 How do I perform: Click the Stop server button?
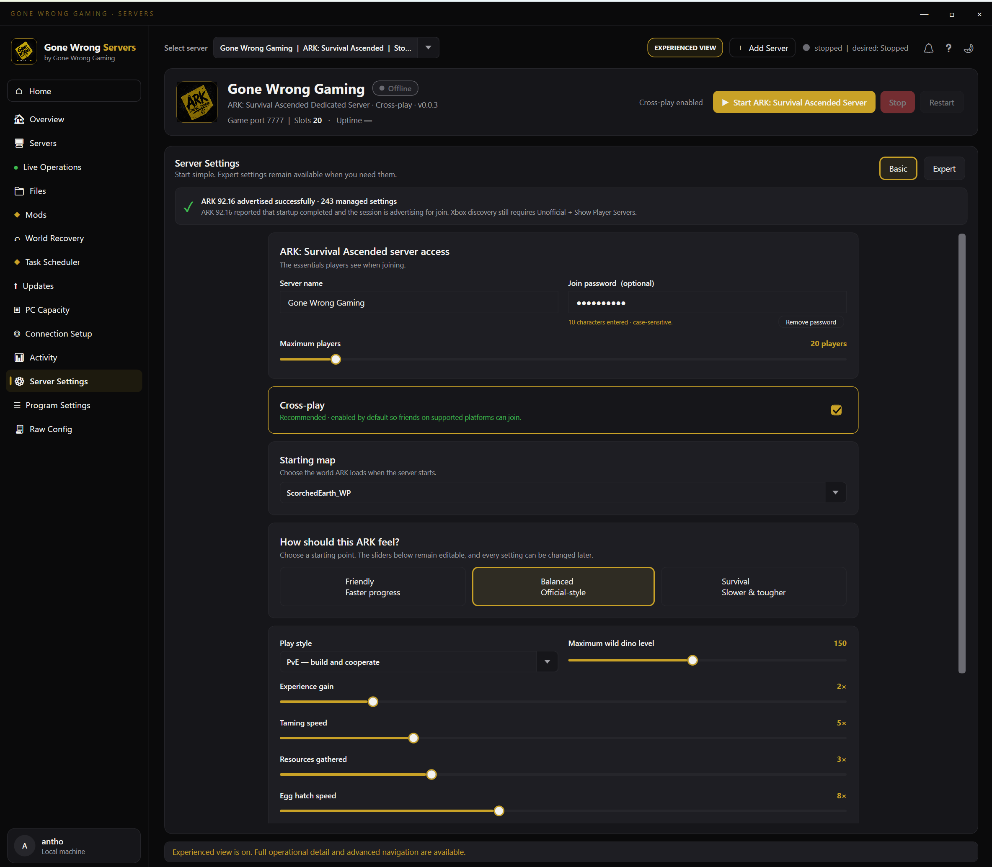(897, 102)
